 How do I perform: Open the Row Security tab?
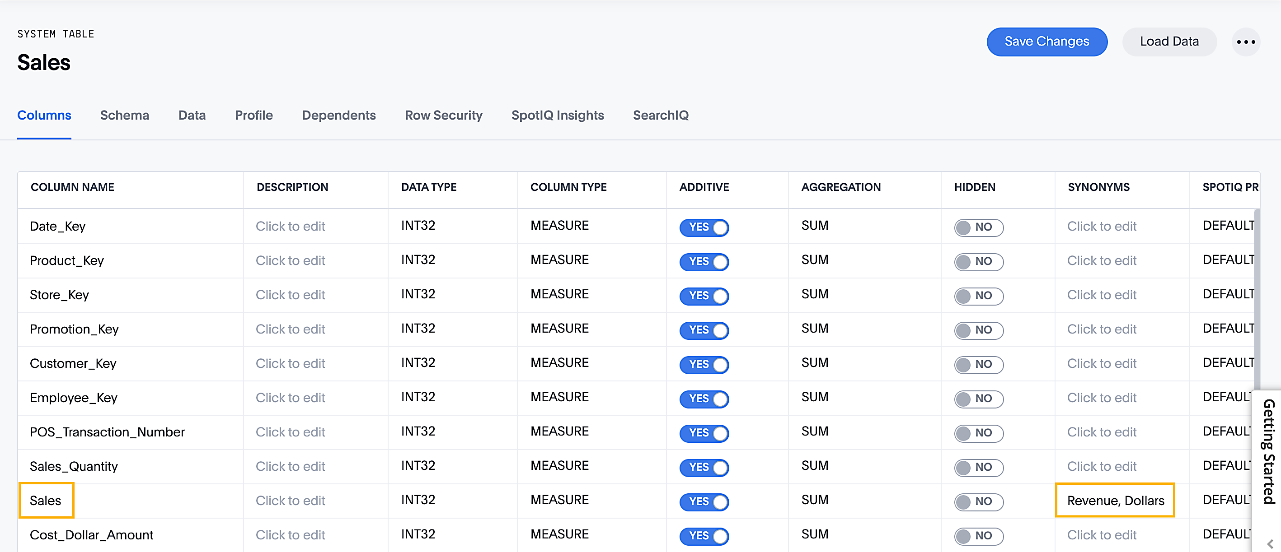444,115
